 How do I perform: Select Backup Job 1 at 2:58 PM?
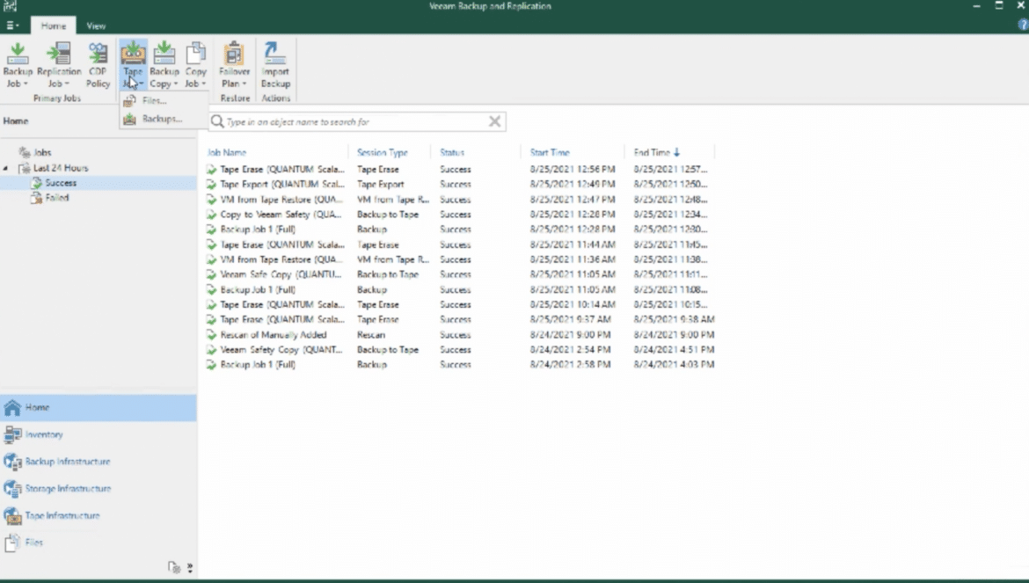pyautogui.click(x=460, y=365)
